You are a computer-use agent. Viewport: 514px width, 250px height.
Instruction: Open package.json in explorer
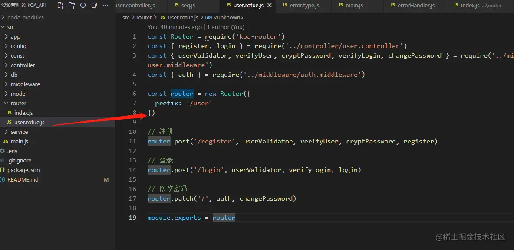coord(58,170)
